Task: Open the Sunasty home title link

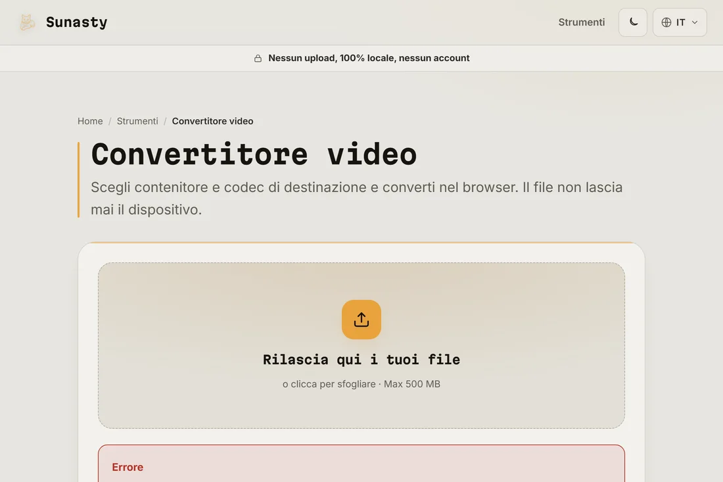Action: pos(76,22)
